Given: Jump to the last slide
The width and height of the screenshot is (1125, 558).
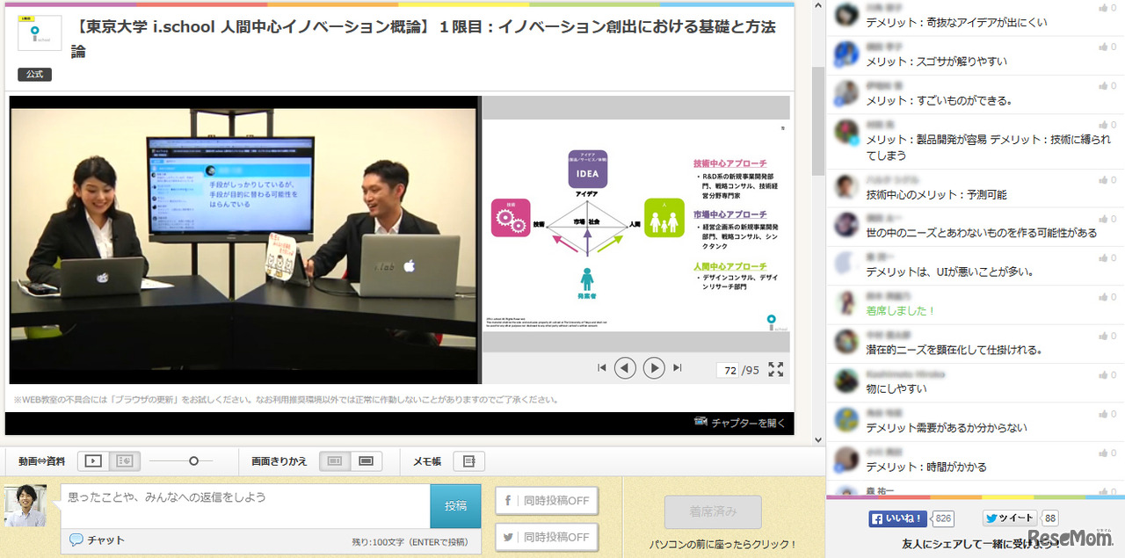Looking at the screenshot, I should 677,368.
